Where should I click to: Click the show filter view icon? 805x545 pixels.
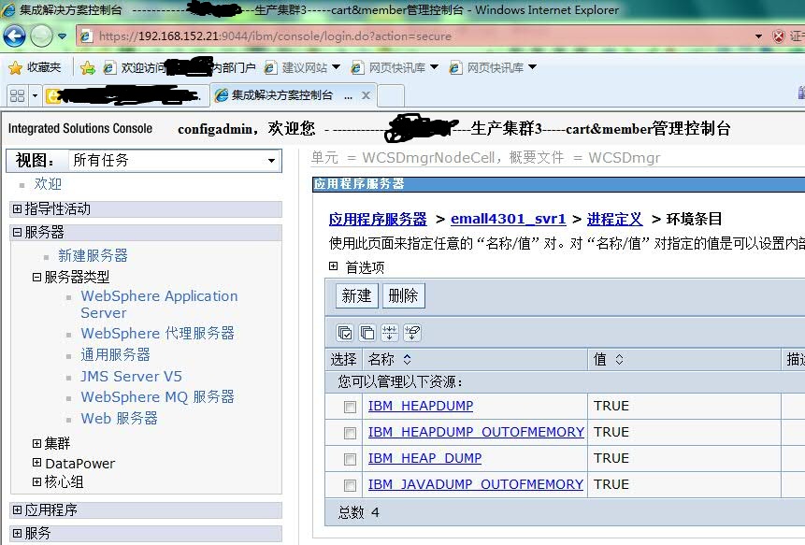tap(390, 333)
